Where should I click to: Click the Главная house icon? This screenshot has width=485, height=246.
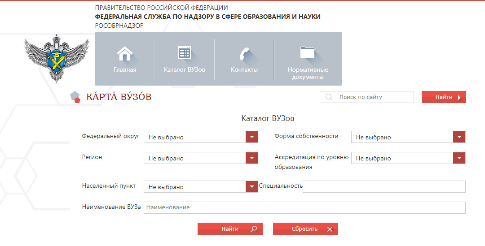pos(125,53)
